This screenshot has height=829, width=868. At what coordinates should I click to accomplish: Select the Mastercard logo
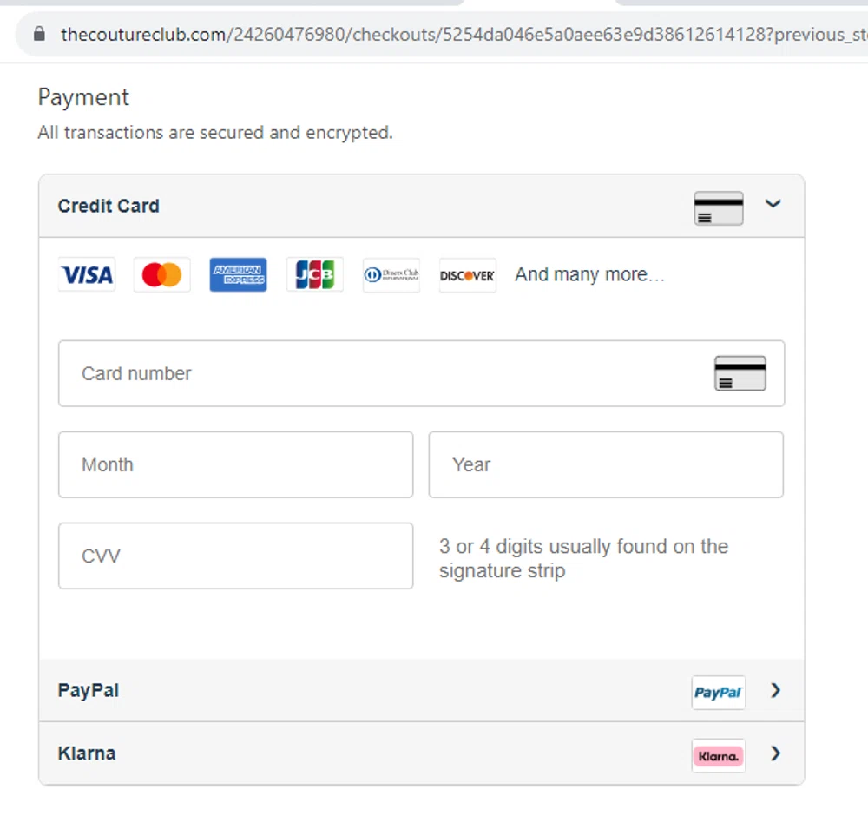[x=161, y=274]
